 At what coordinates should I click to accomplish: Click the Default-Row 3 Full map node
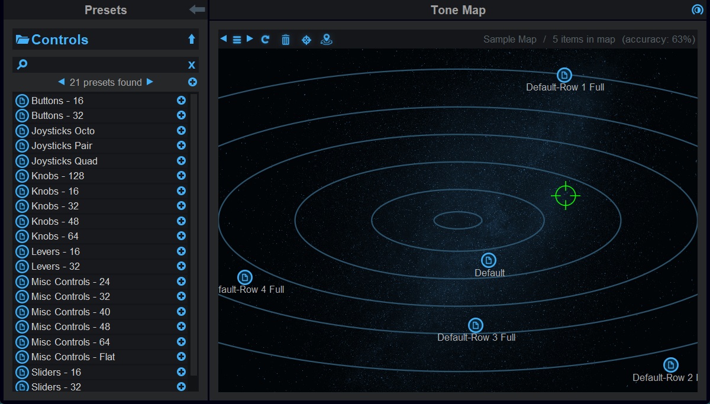[x=476, y=325]
